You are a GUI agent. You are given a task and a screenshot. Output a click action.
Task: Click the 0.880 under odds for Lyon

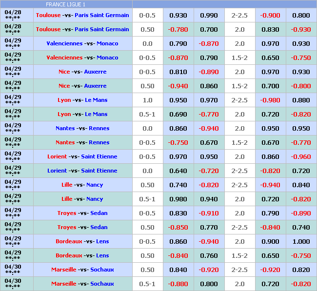tap(301, 100)
